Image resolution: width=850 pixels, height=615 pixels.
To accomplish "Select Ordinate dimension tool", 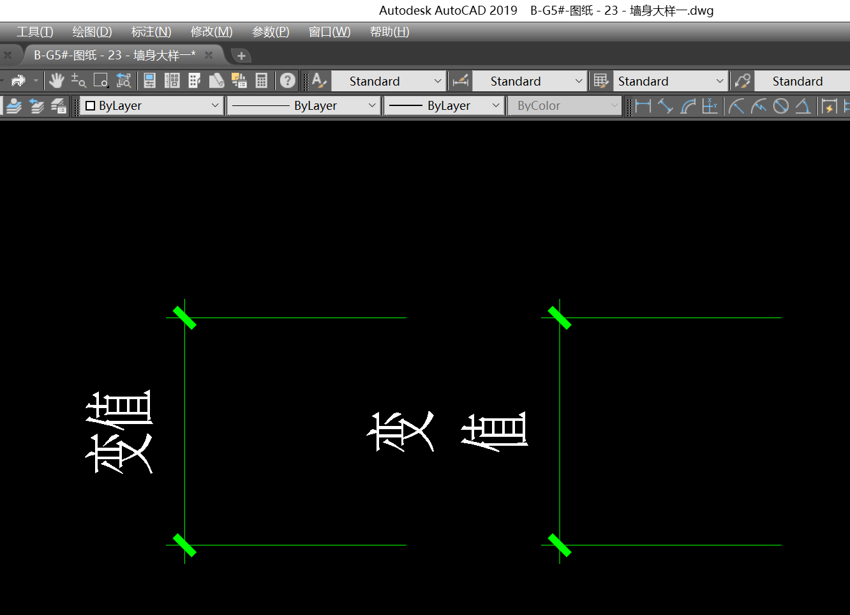I will pyautogui.click(x=710, y=106).
